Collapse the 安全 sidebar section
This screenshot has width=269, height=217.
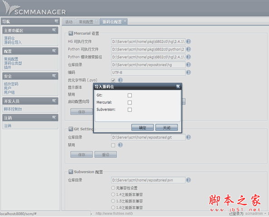54,76
